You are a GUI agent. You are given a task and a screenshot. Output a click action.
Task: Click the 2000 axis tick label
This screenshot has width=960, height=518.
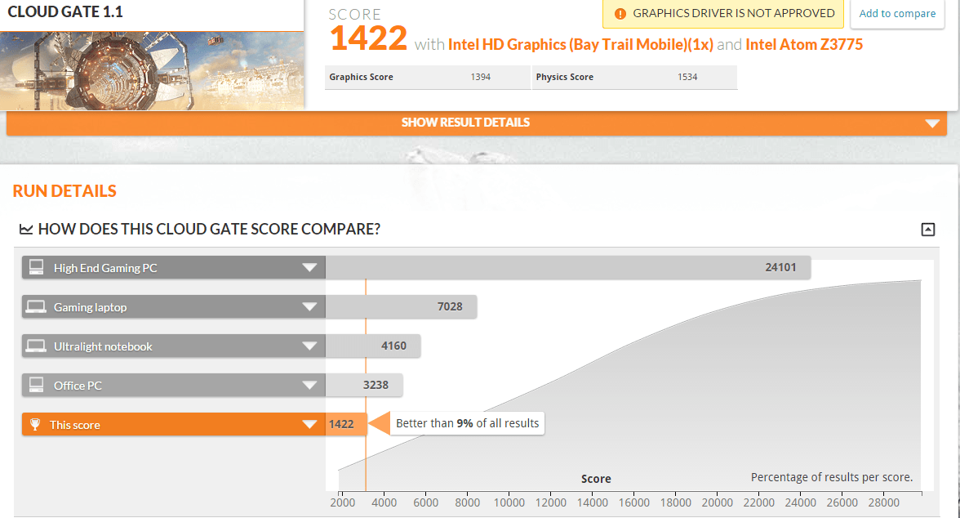pos(343,502)
